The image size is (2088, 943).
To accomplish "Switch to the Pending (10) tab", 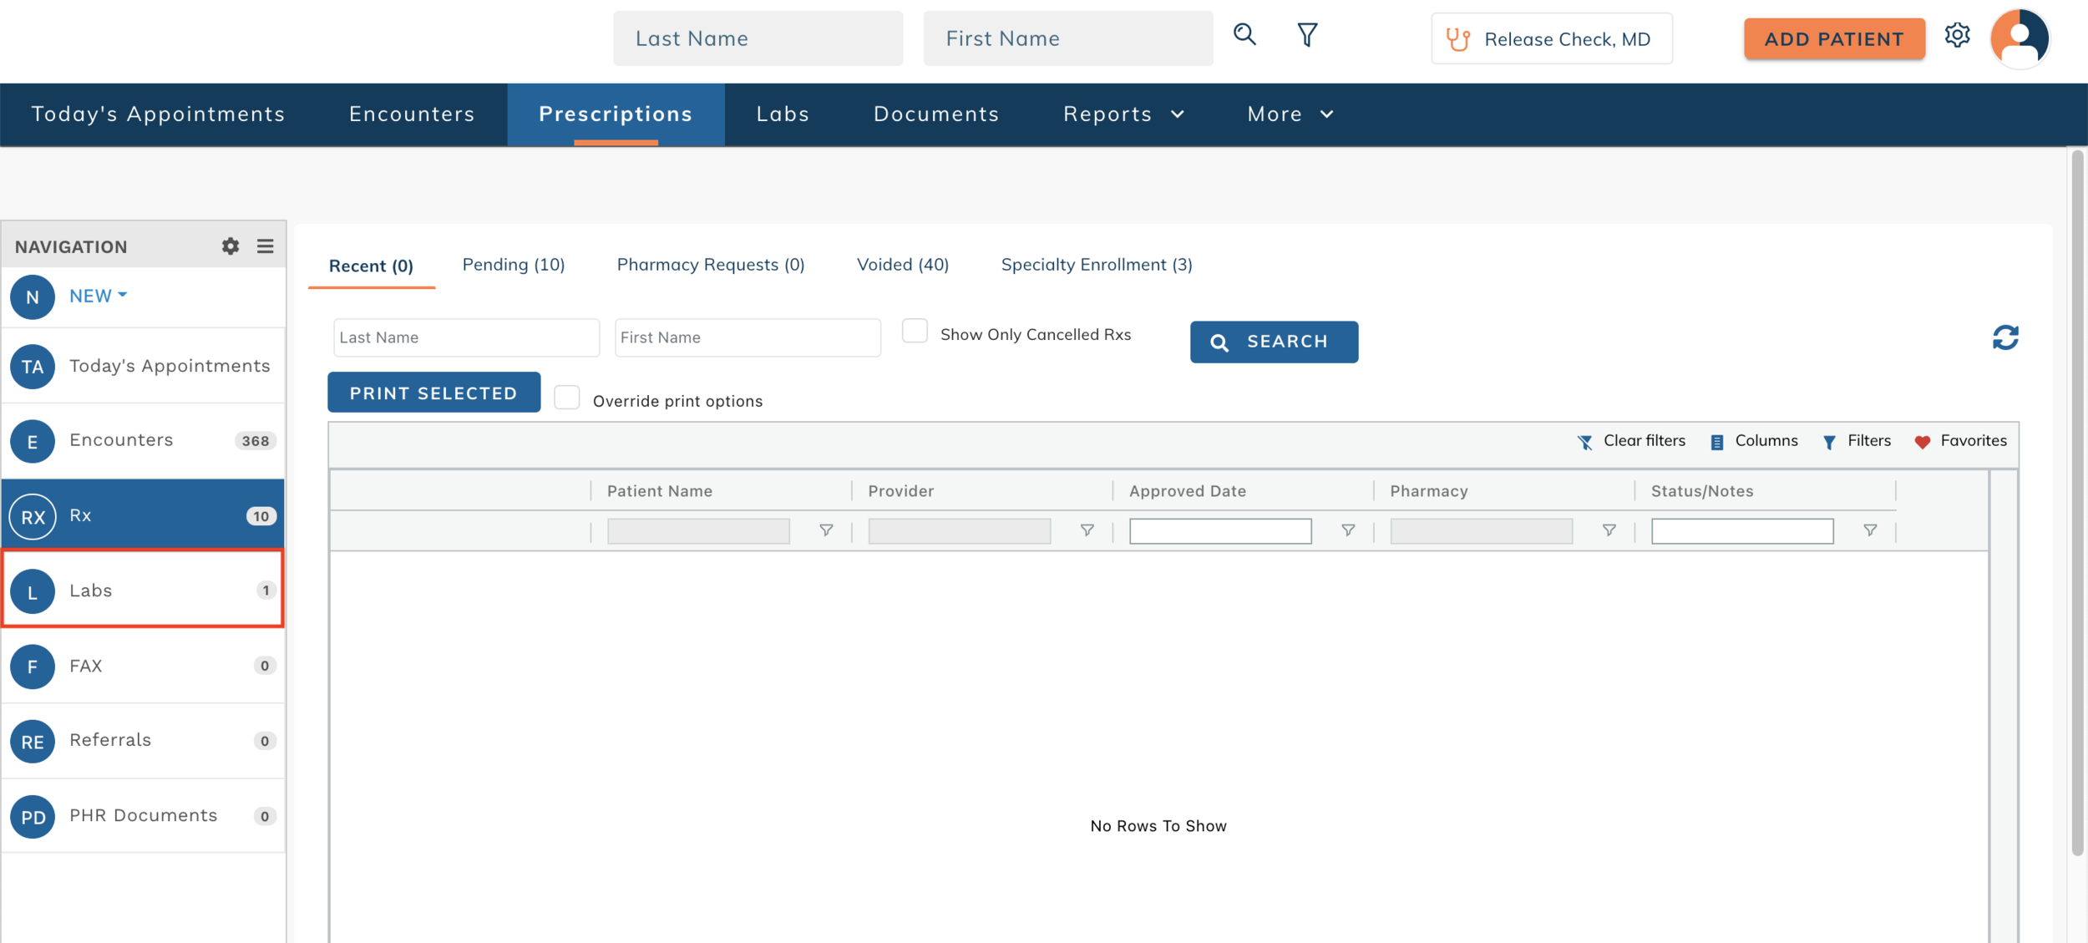I will (x=514, y=265).
